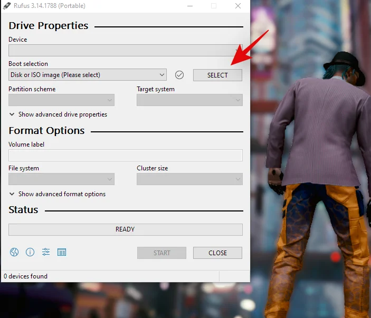The image size is (371, 318).
Task: Open the log window icon
Action: pyautogui.click(x=62, y=252)
